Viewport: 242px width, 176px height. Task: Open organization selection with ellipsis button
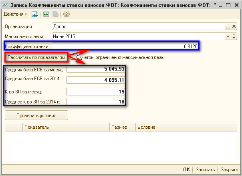click(228, 26)
